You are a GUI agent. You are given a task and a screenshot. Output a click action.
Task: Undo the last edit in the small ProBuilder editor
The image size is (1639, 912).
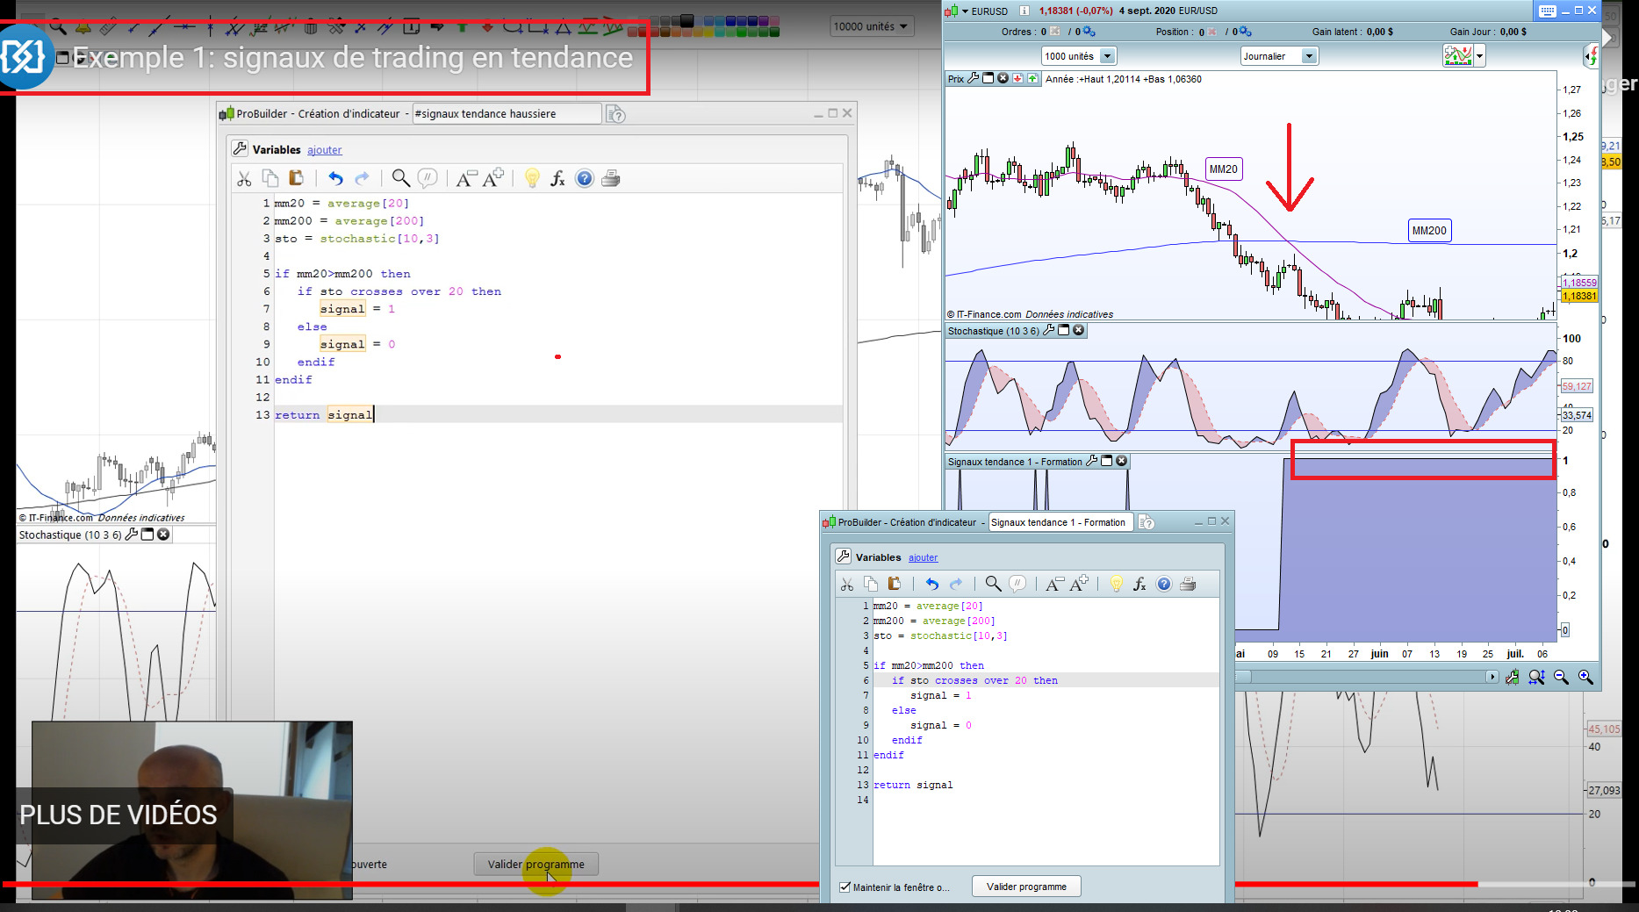pyautogui.click(x=931, y=584)
